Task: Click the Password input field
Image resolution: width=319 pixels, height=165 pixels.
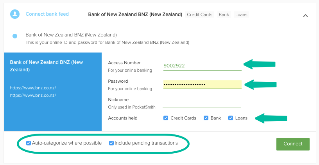Action: pos(202,85)
